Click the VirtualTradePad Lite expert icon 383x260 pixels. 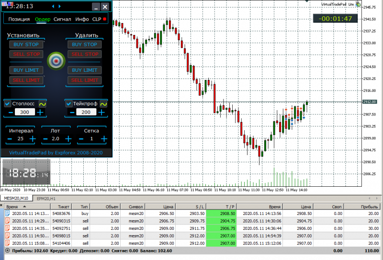coord(358,4)
